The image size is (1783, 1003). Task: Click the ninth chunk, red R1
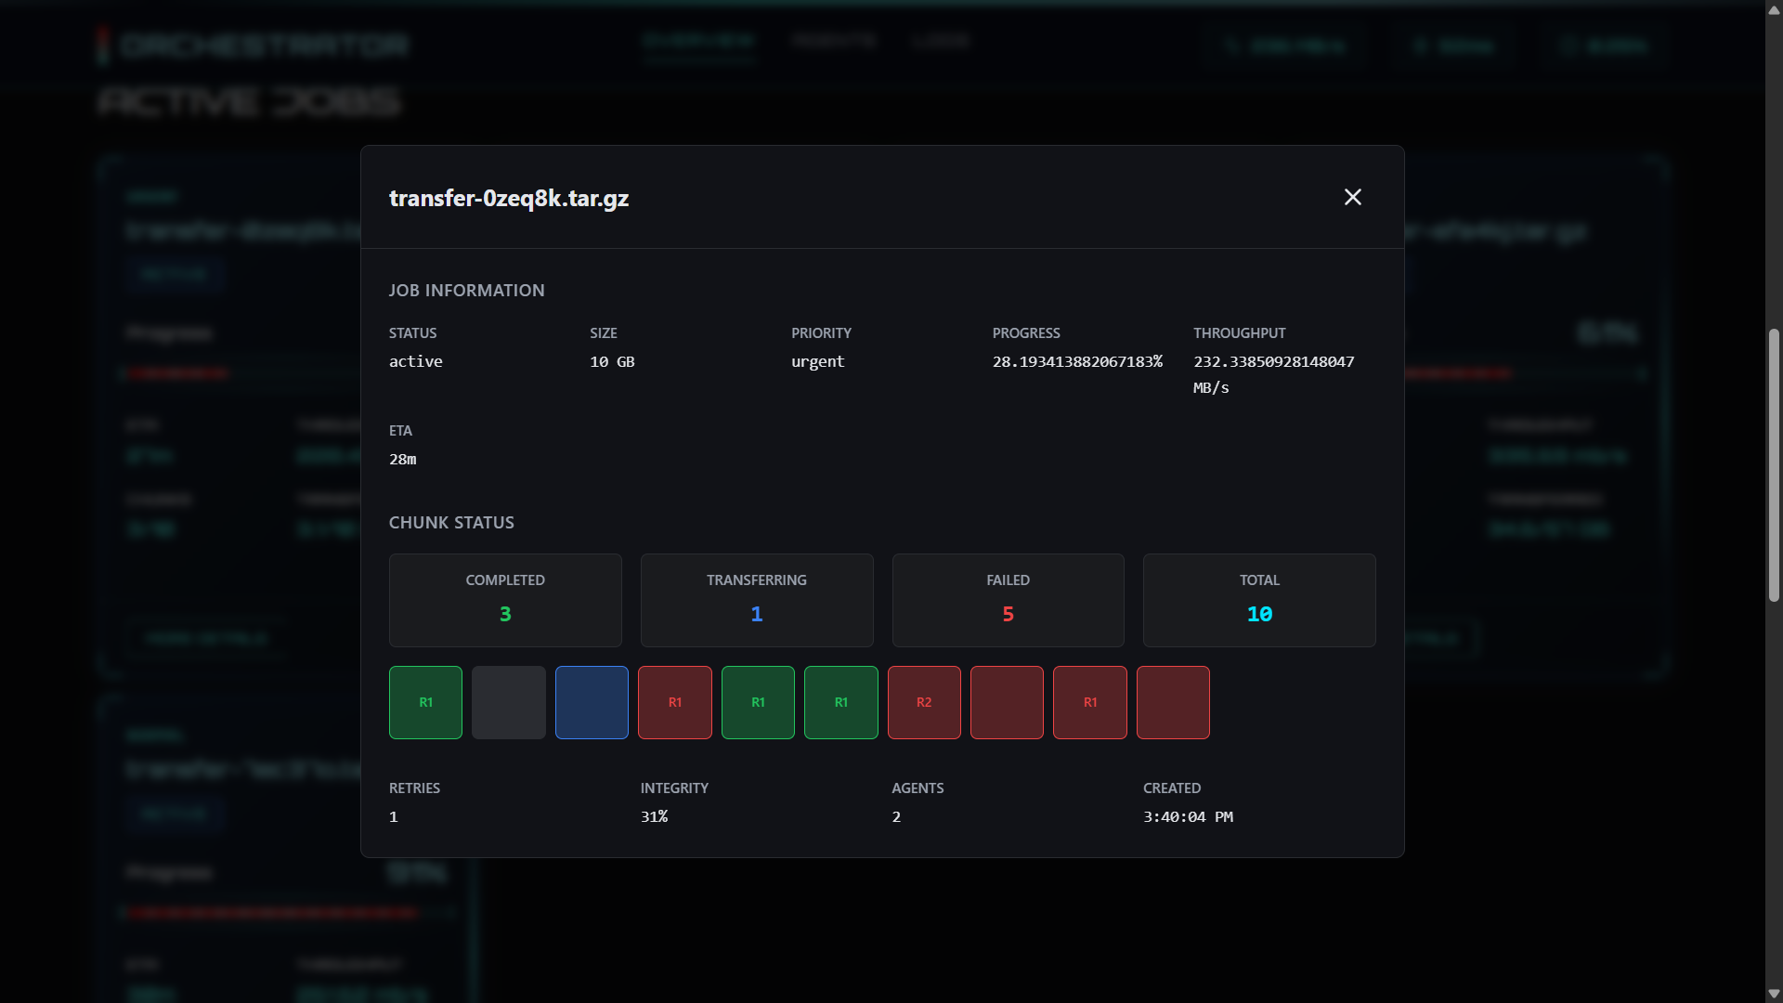(x=1090, y=702)
